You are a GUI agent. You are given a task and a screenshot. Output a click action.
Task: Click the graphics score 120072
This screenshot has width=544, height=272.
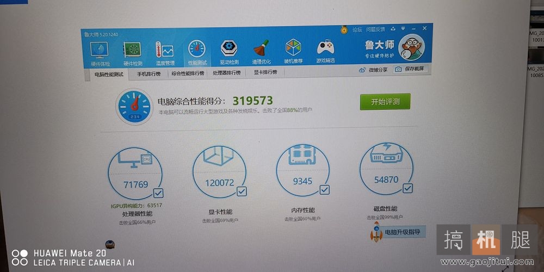pyautogui.click(x=219, y=183)
